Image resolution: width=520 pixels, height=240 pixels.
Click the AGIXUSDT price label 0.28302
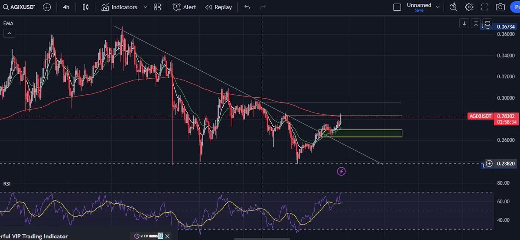[x=506, y=116]
